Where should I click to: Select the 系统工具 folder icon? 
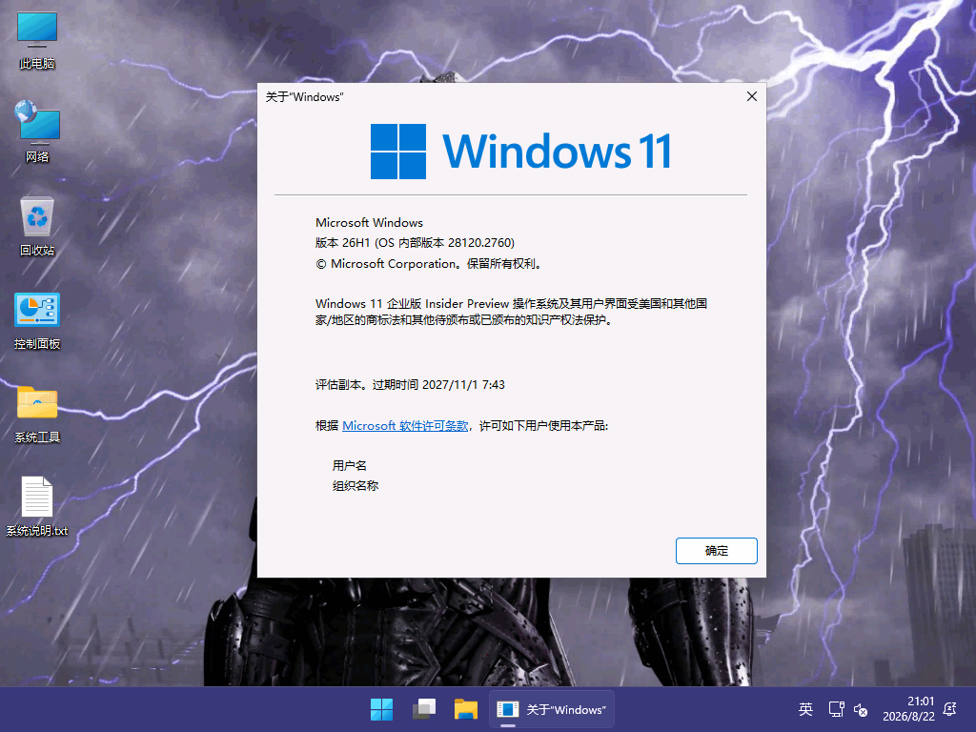(37, 414)
